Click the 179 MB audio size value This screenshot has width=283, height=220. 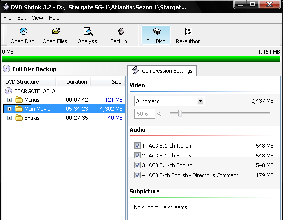(x=265, y=175)
